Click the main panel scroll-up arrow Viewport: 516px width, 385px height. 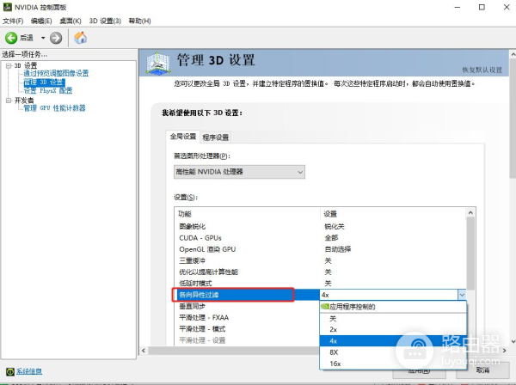(x=513, y=54)
